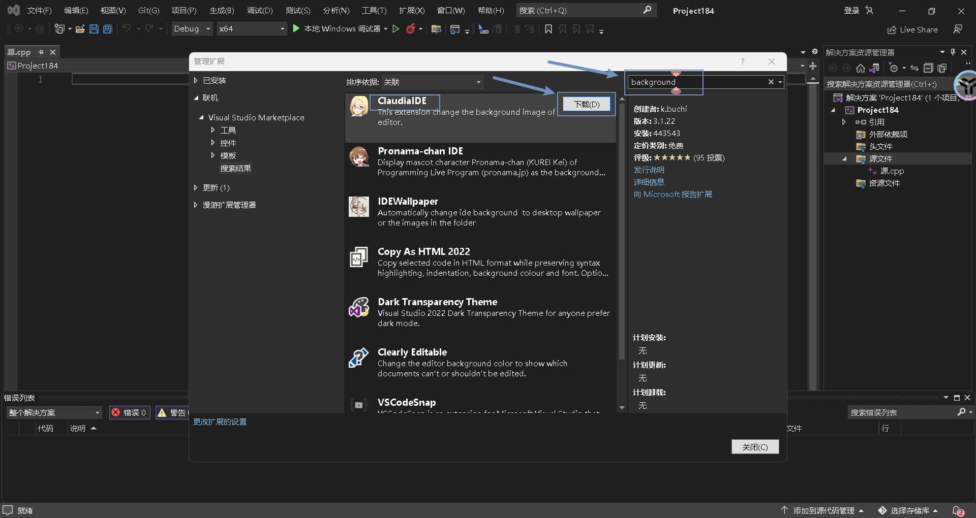
Task: Open the Git menu
Action: (x=148, y=10)
